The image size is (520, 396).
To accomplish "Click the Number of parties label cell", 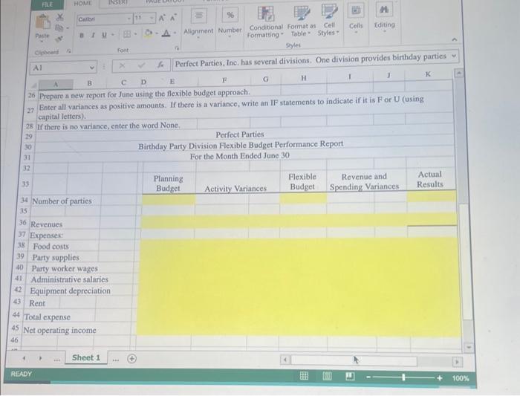I will coord(62,201).
